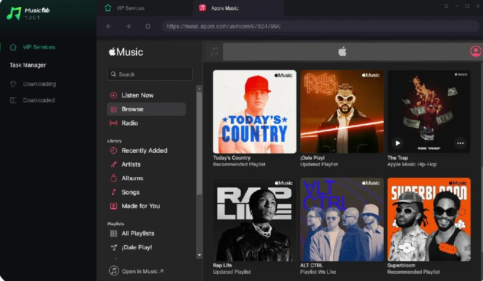Viewport: 483px width, 281px height.
Task: Open the Downloaded section
Action: pos(39,100)
